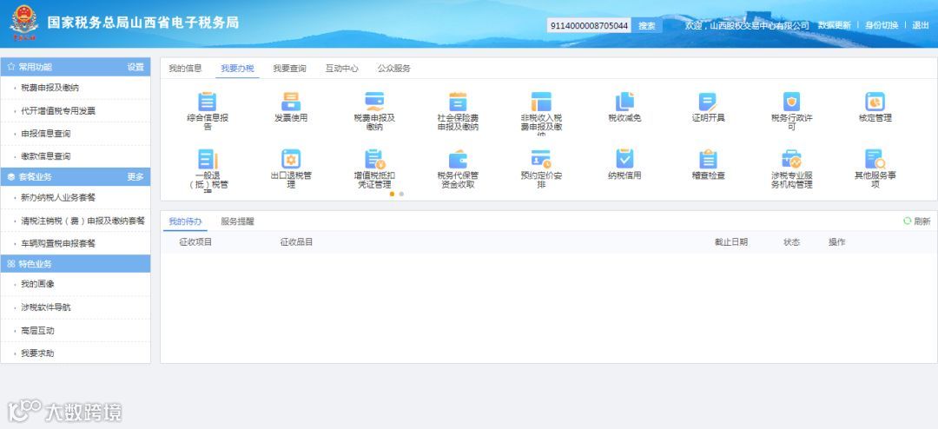Open the 证明开具 icon

[708, 101]
